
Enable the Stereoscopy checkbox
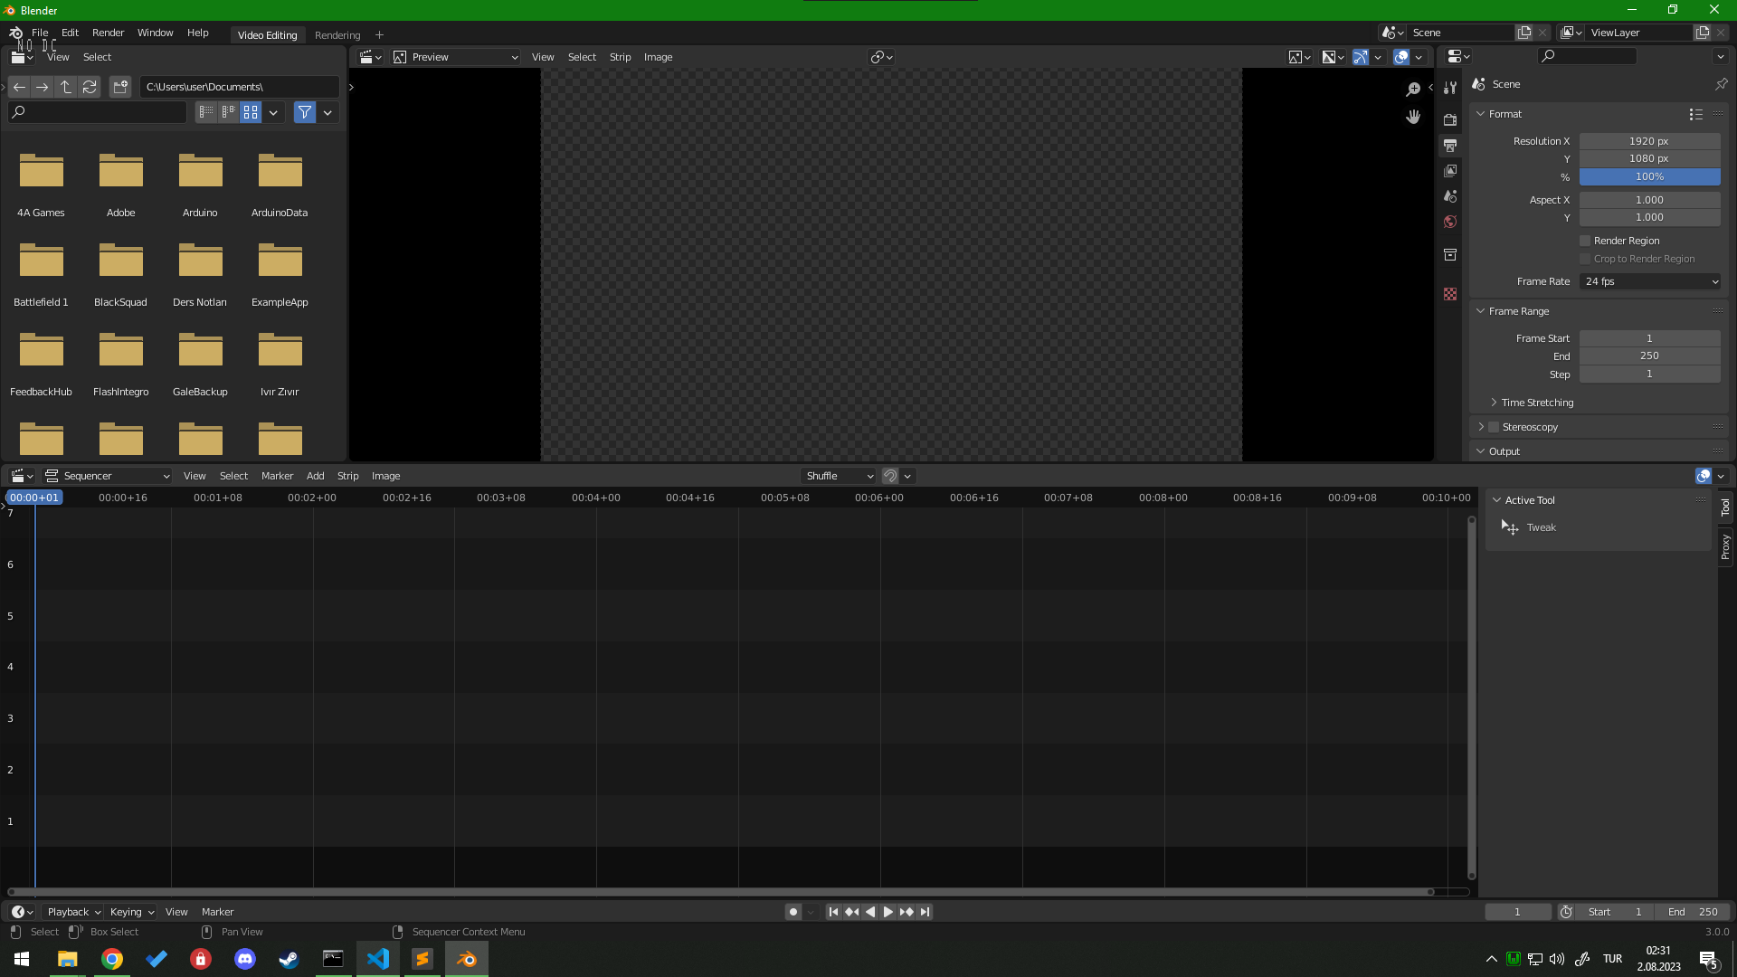pyautogui.click(x=1495, y=427)
